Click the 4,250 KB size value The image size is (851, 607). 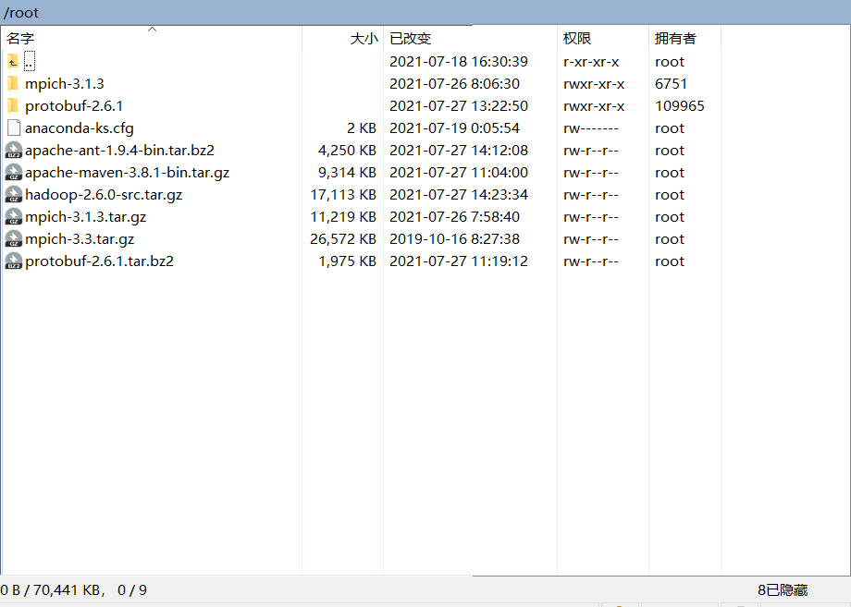coord(348,150)
